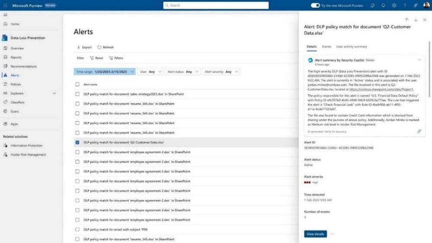The image size is (432, 243).
Task: Open the contoso.sharepoint.com project link
Action: [x=381, y=89]
